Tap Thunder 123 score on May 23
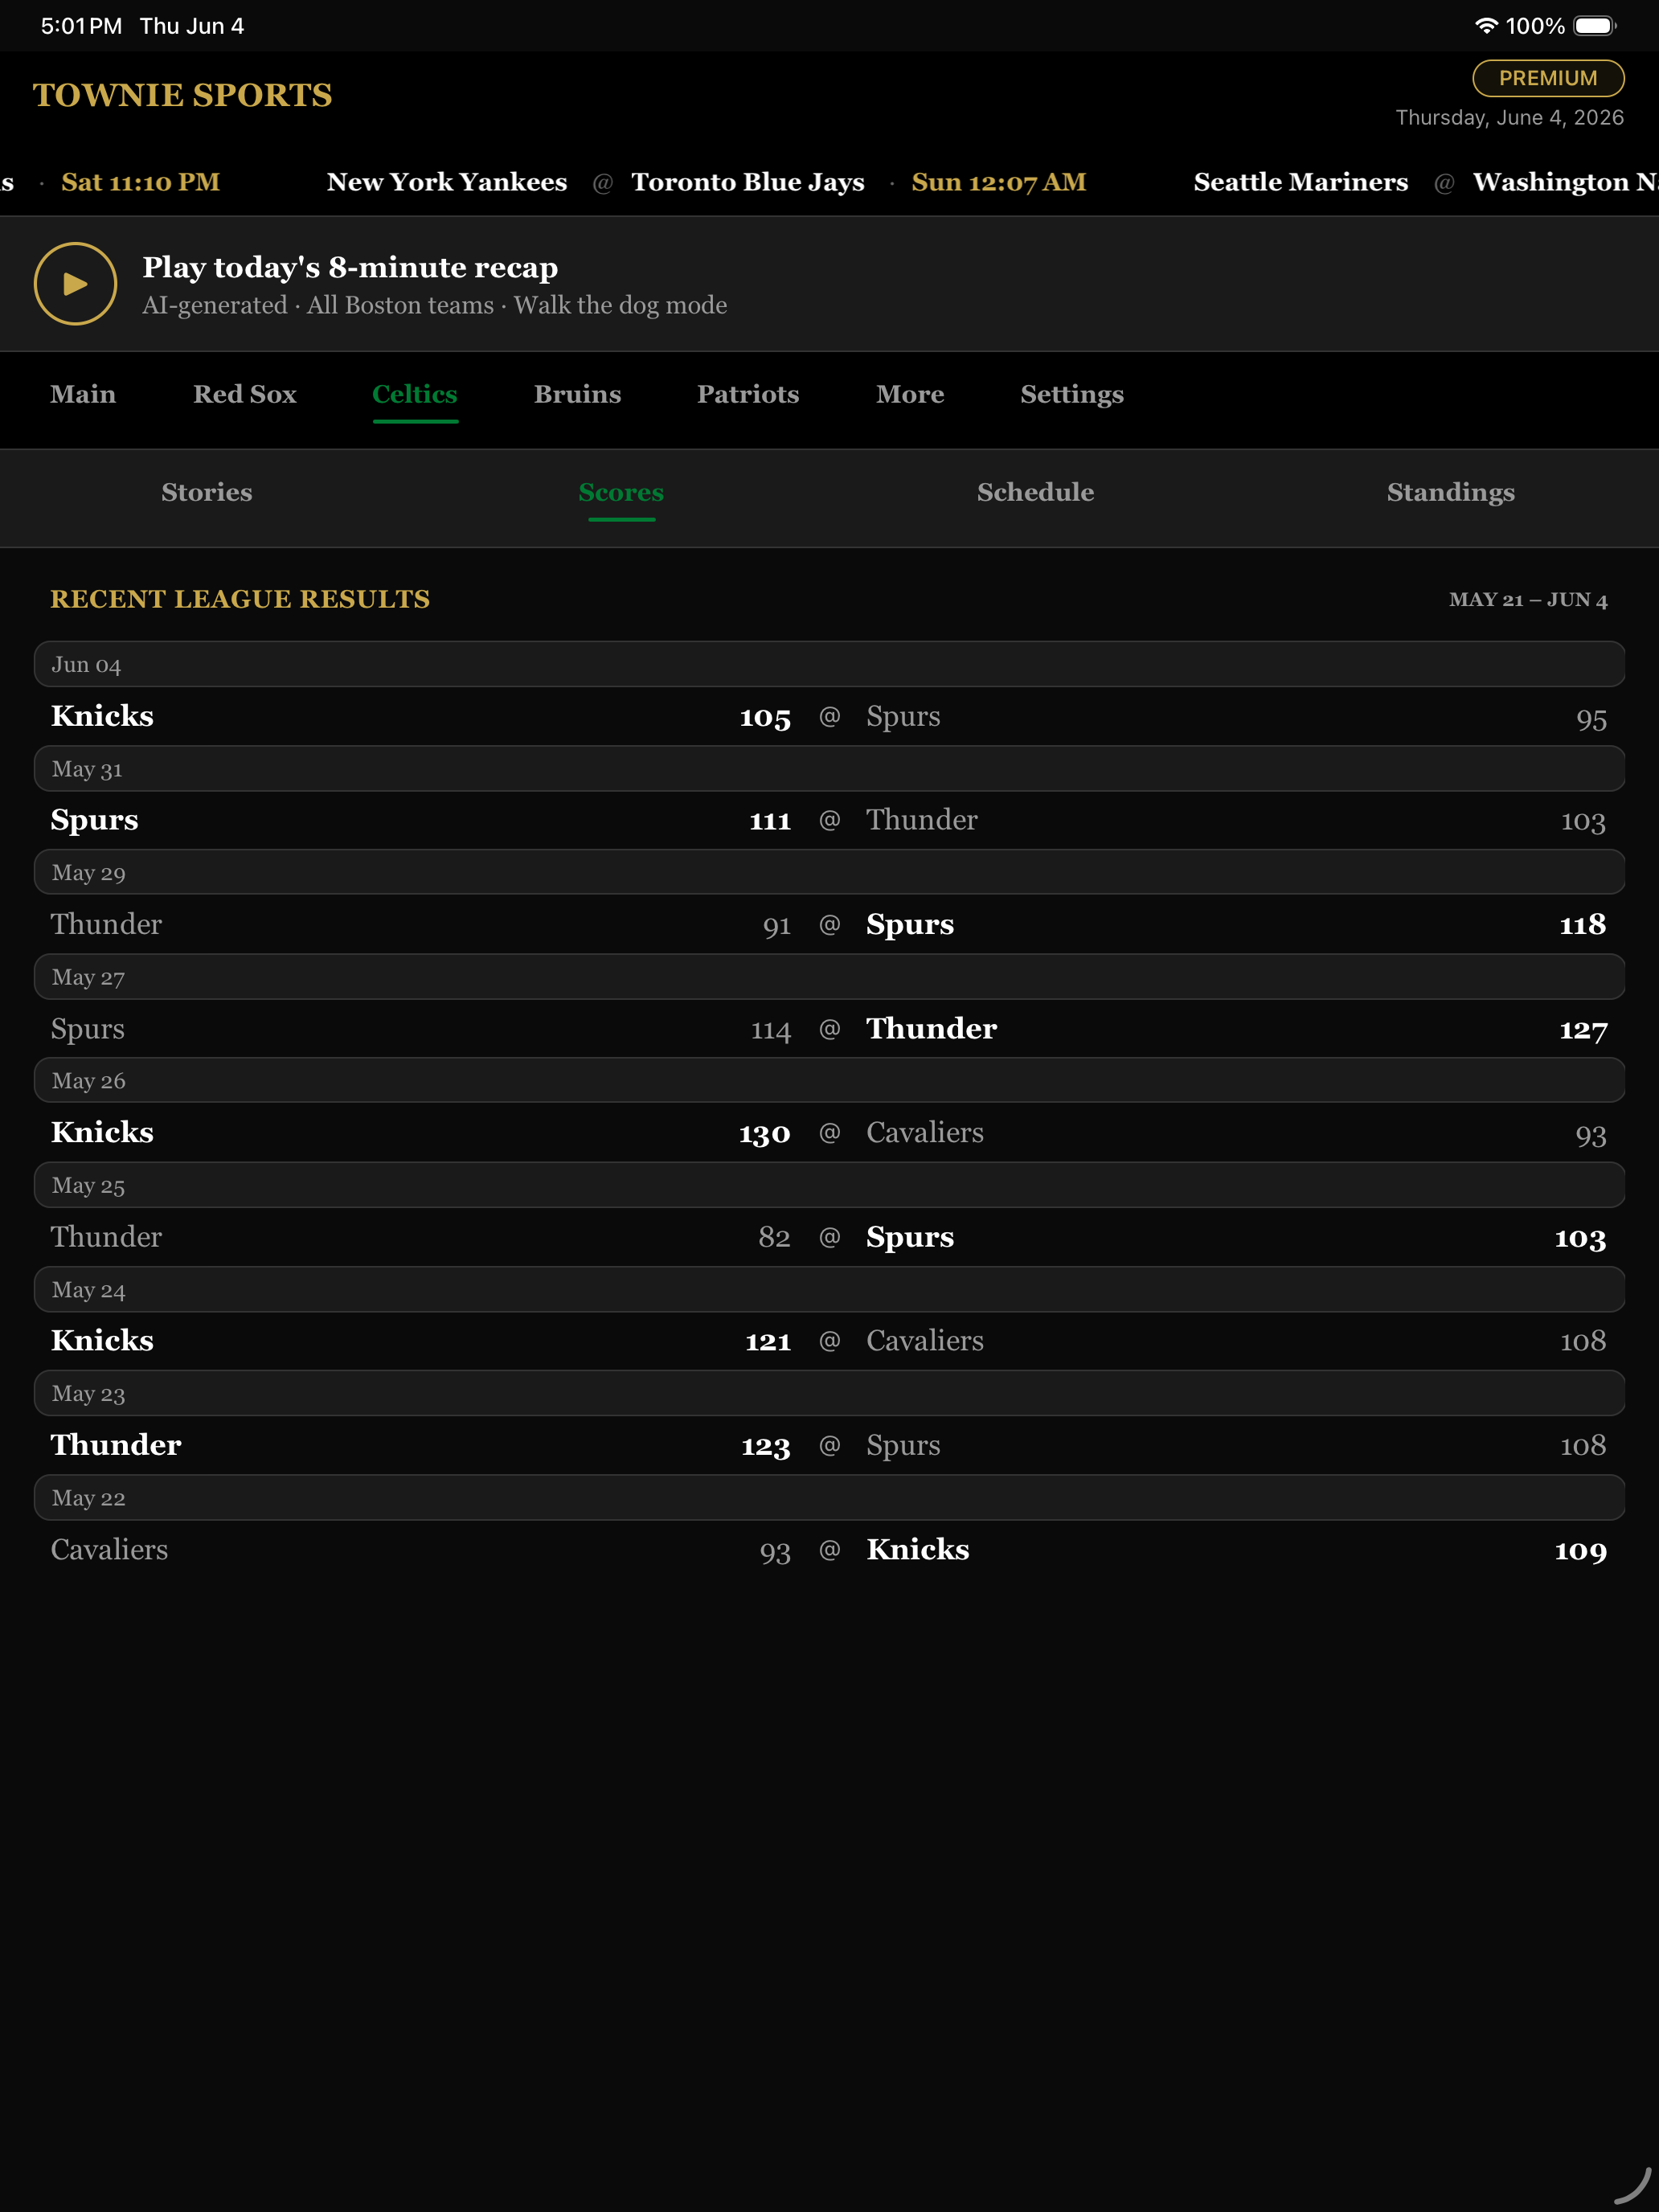Screen dimensions: 1659x2212 766,1446
